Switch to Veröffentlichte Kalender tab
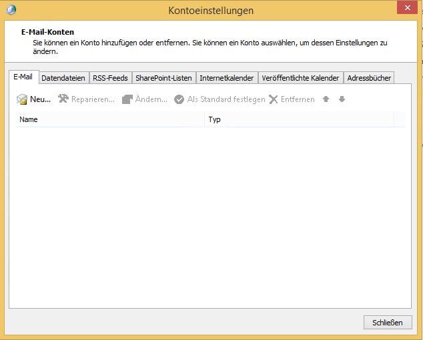This screenshot has width=423, height=340. coord(300,78)
